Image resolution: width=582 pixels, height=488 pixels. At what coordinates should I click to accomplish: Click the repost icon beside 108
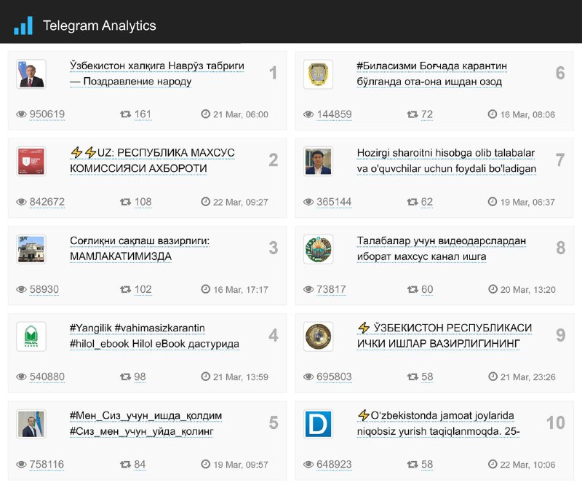125,202
